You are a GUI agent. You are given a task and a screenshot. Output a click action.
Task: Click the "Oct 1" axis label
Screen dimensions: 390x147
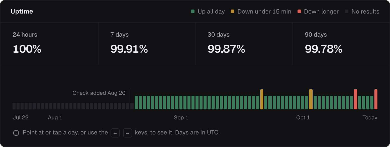pyautogui.click(x=303, y=118)
